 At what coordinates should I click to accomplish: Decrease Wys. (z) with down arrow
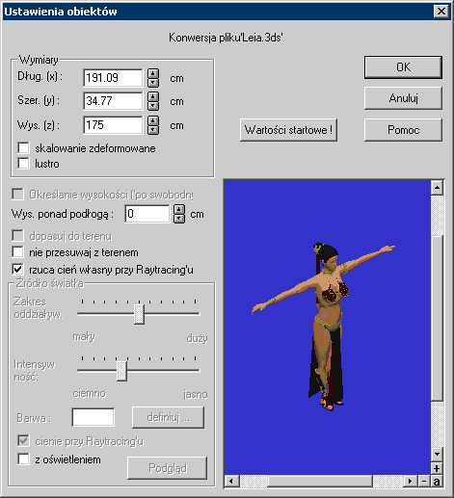(x=153, y=130)
